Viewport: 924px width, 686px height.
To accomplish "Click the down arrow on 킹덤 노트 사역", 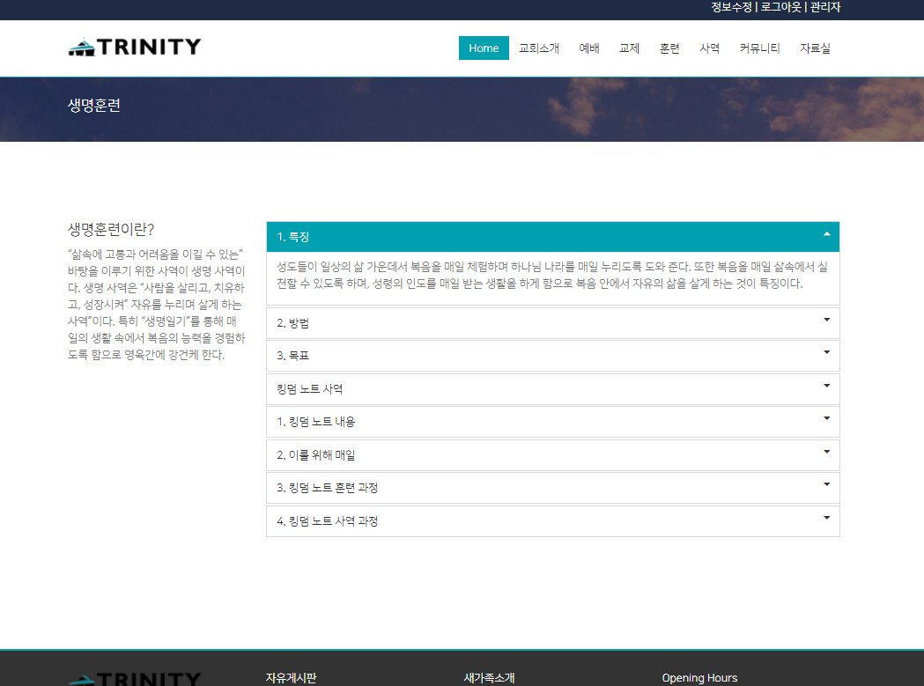I will (827, 386).
